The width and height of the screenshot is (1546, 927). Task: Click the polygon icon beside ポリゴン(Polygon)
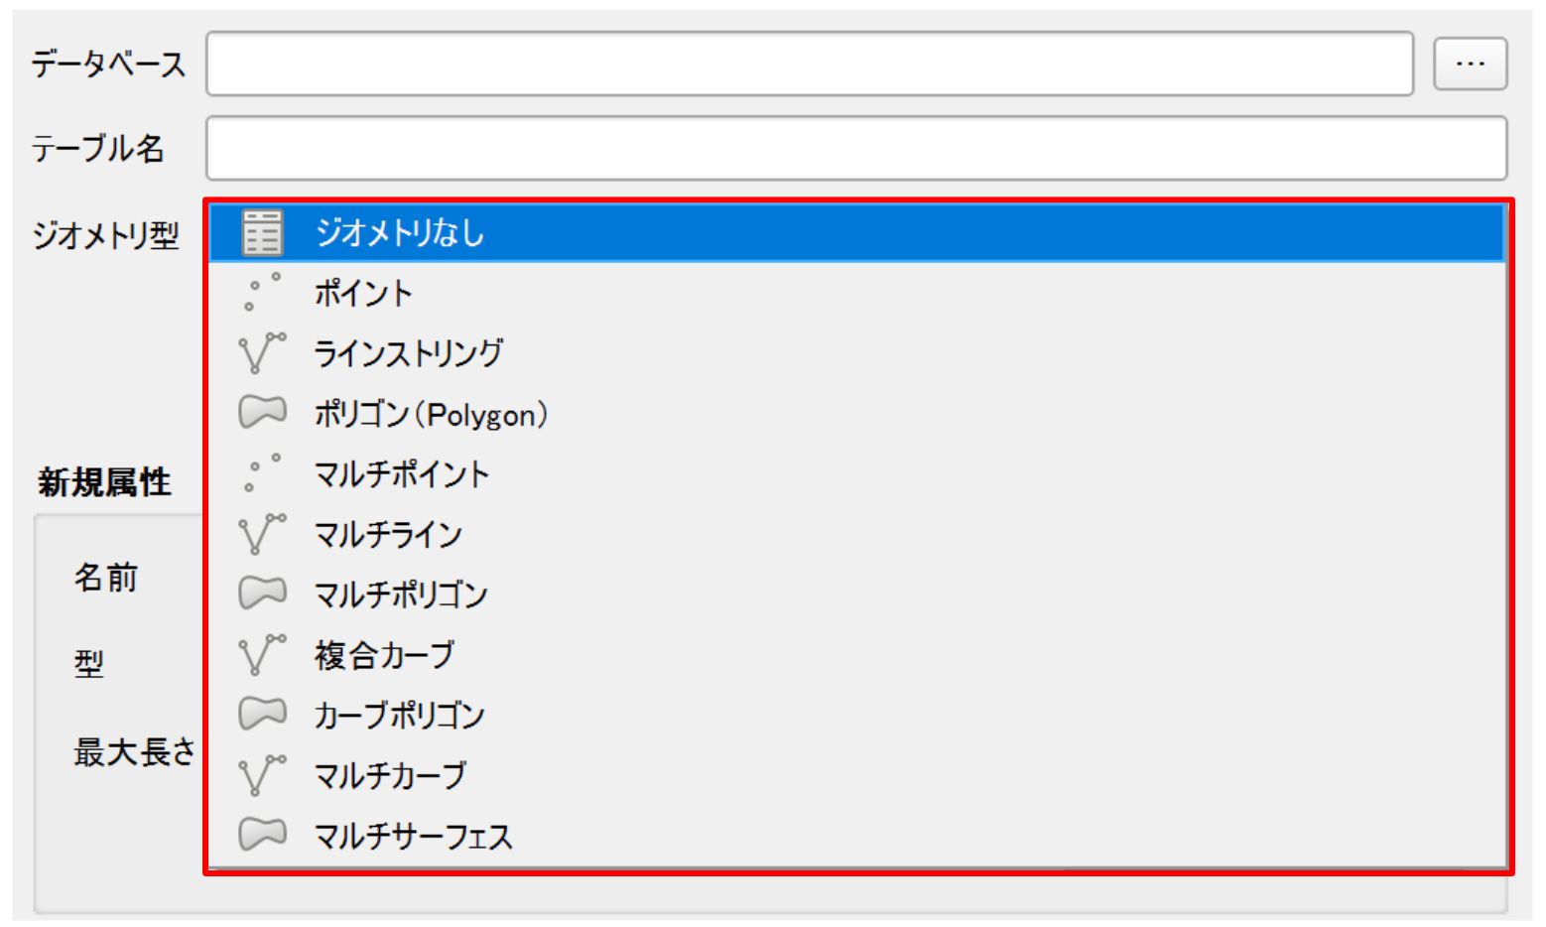coord(263,413)
